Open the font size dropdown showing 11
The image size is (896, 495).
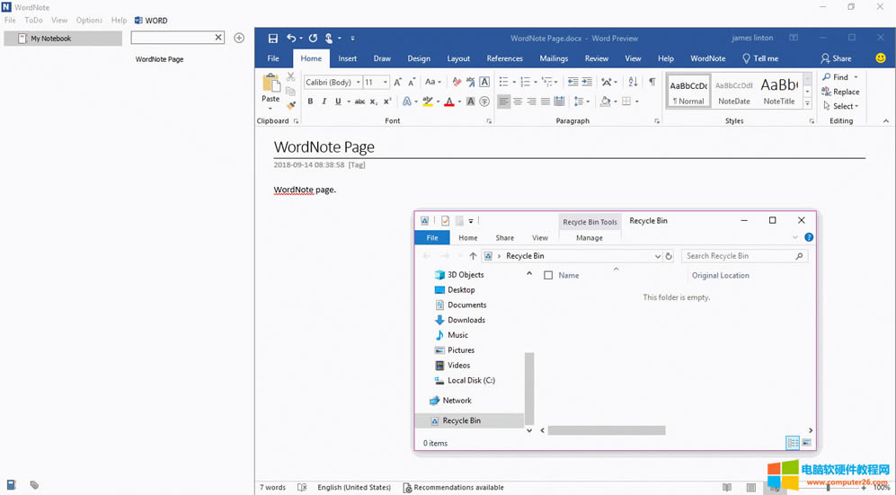pyautogui.click(x=386, y=83)
